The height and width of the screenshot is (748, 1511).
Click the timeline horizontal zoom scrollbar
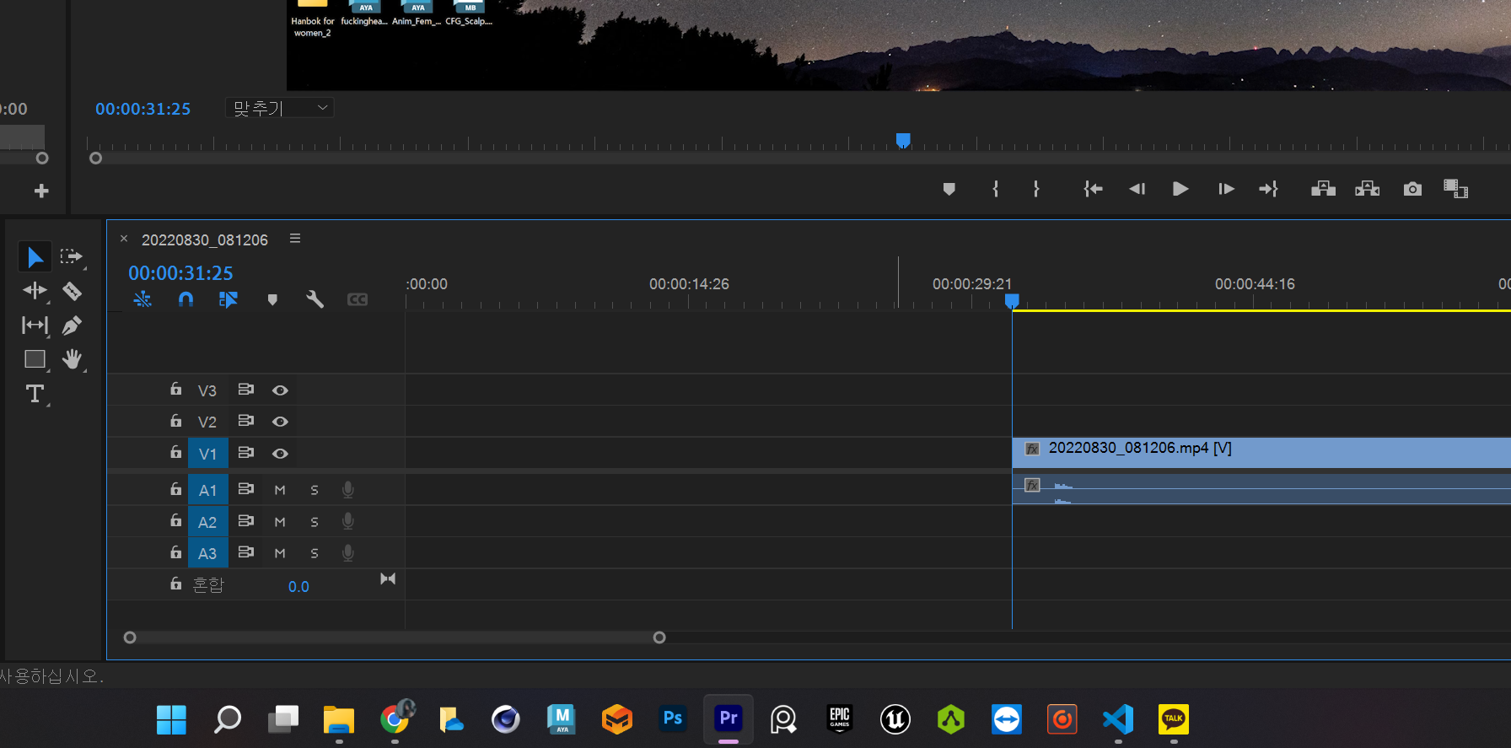coord(395,638)
